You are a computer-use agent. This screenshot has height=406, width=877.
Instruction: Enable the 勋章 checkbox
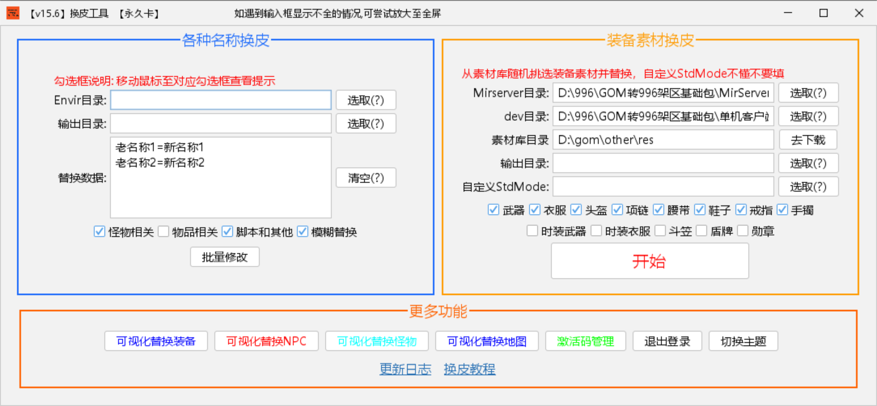(x=743, y=231)
